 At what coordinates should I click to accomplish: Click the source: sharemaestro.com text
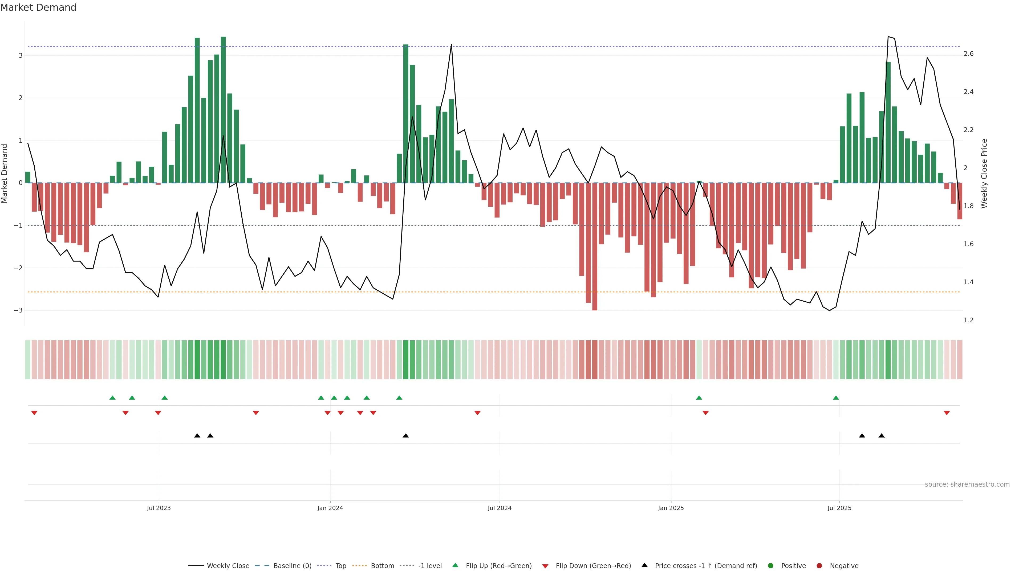click(x=967, y=484)
